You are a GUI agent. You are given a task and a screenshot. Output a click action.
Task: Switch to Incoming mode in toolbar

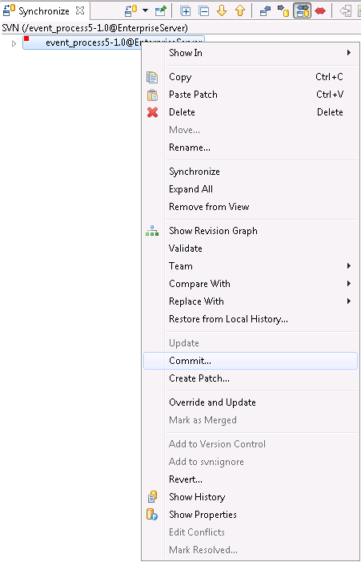click(265, 11)
